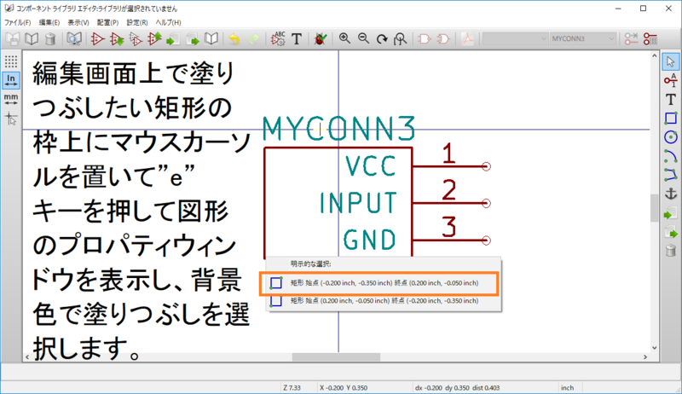
Task: Select the anchor position tool
Action: coord(670,194)
